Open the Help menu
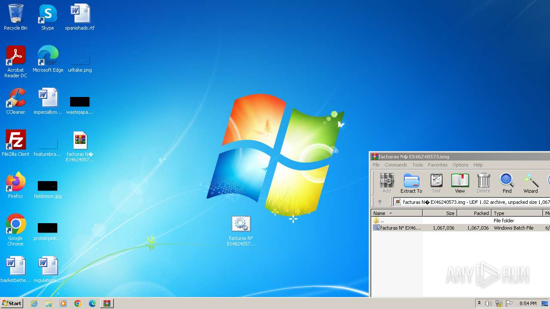 pyautogui.click(x=478, y=165)
